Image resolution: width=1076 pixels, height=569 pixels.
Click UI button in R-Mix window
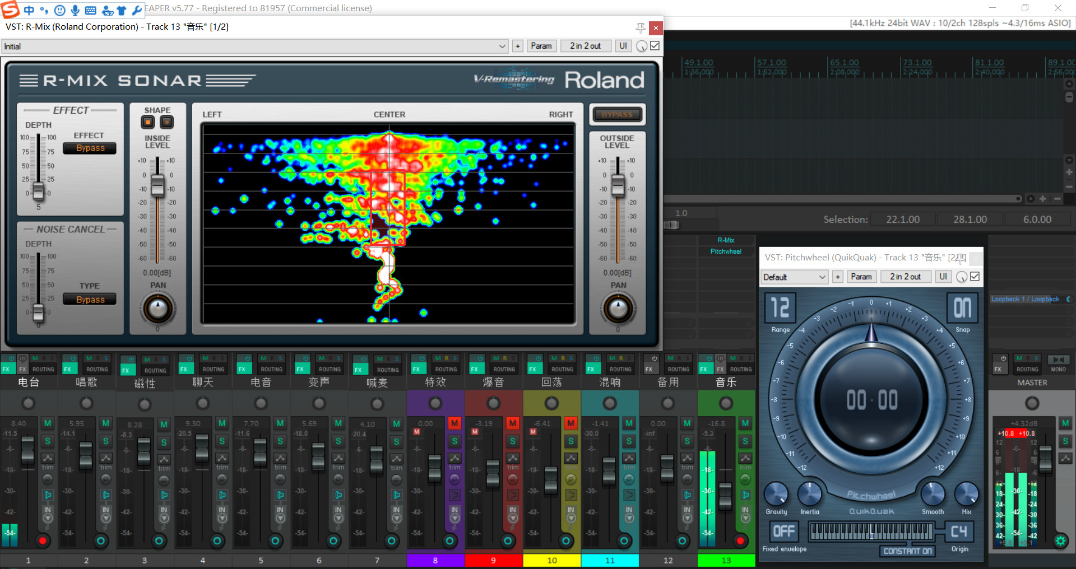point(623,46)
